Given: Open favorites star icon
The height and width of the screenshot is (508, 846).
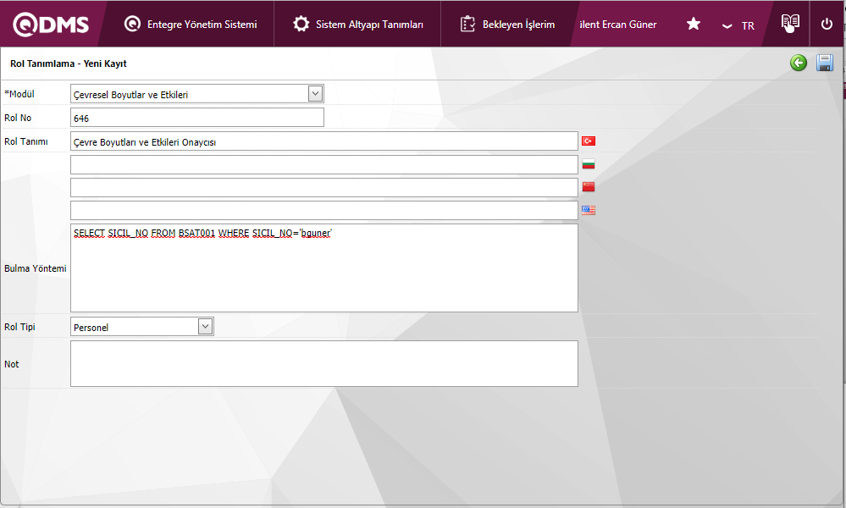Looking at the screenshot, I should pyautogui.click(x=694, y=24).
